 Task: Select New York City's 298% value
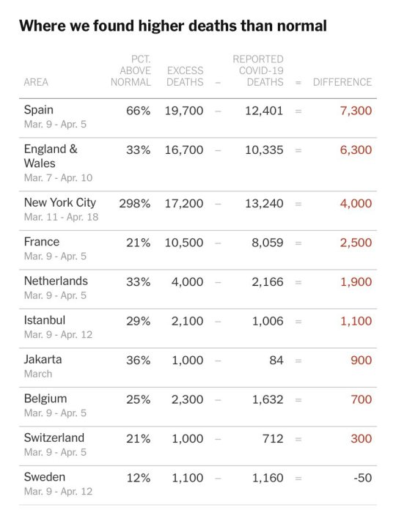(135, 204)
